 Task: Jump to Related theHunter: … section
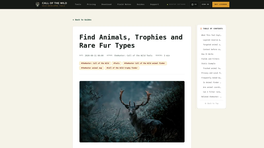coord(211,97)
